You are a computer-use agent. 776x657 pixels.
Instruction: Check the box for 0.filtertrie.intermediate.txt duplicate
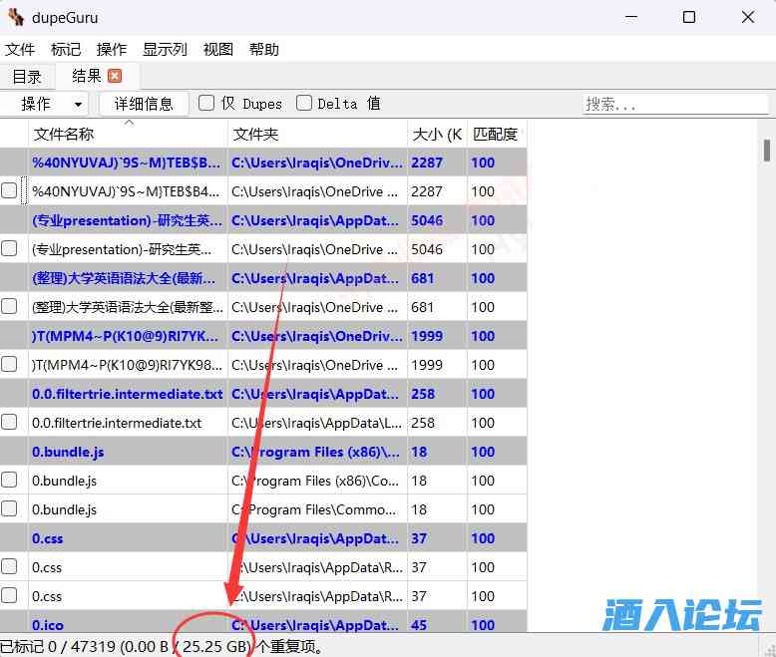10,423
